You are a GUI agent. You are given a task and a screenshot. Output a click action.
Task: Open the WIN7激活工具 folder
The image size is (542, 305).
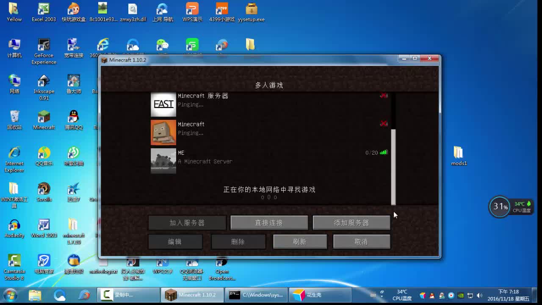click(14, 195)
